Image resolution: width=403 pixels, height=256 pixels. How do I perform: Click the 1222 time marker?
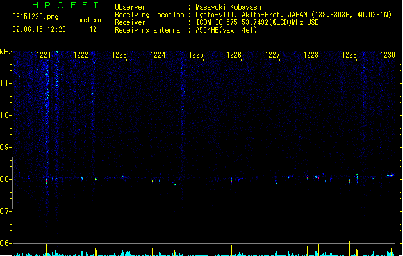coord(81,55)
